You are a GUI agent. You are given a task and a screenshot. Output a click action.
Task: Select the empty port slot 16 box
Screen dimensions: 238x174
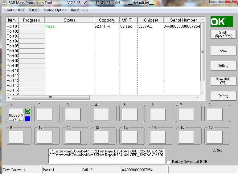coord(215,137)
